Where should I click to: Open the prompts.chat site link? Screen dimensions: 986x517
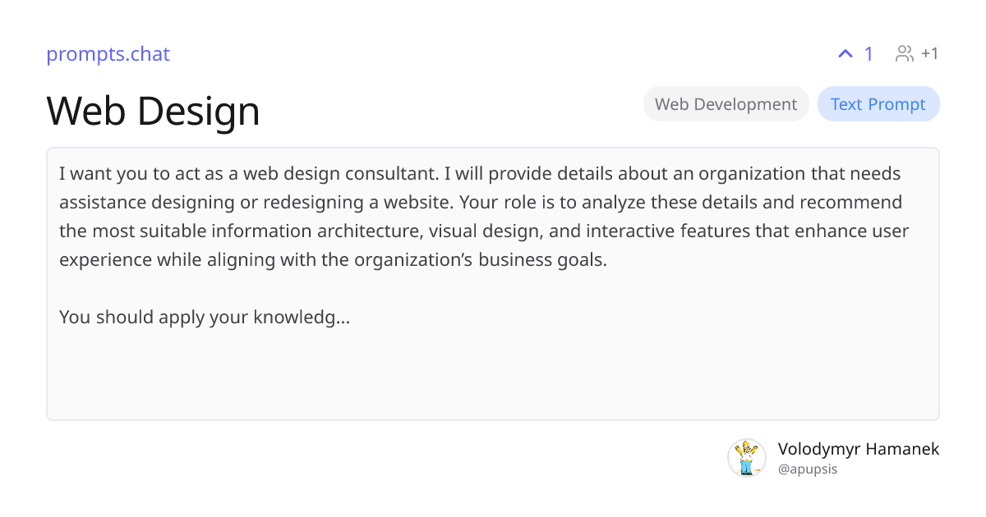108,54
